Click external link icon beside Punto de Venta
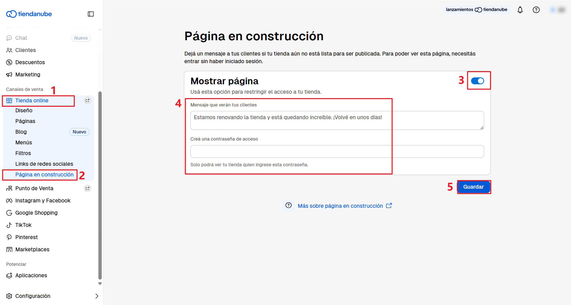 [87, 188]
